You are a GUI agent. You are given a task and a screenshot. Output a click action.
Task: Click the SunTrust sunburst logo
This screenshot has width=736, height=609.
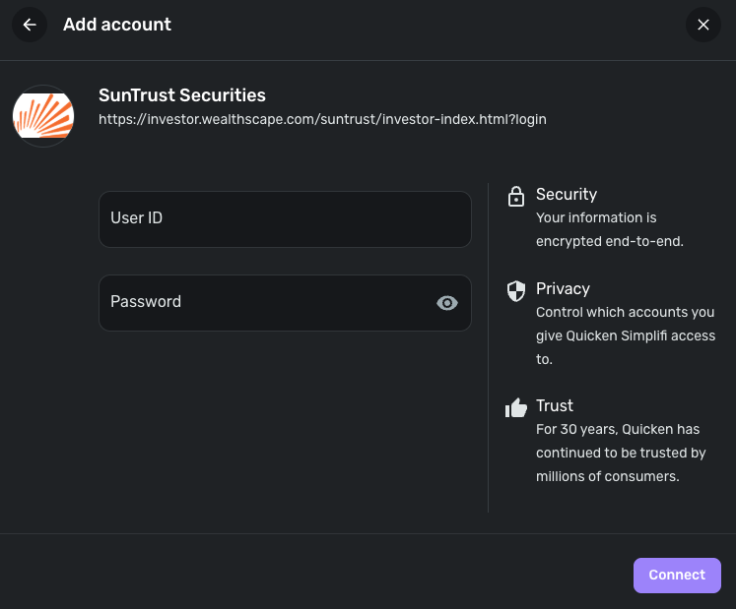click(x=43, y=116)
